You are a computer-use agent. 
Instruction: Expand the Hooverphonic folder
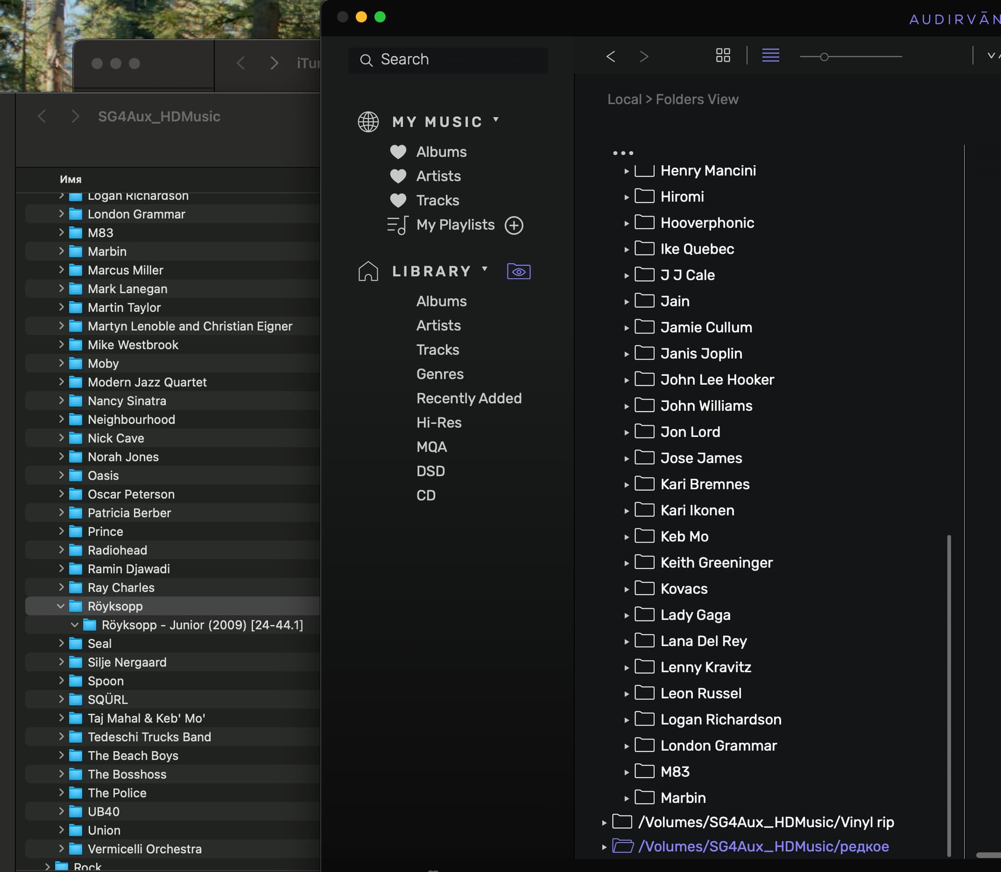pos(626,224)
